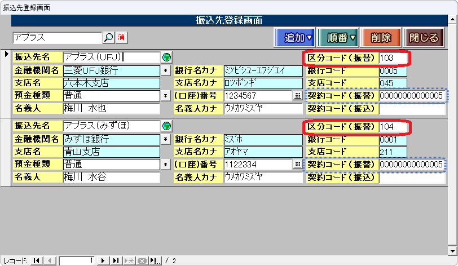Jump to the last record in navigator
This screenshot has height=266, width=458.
click(x=116, y=260)
